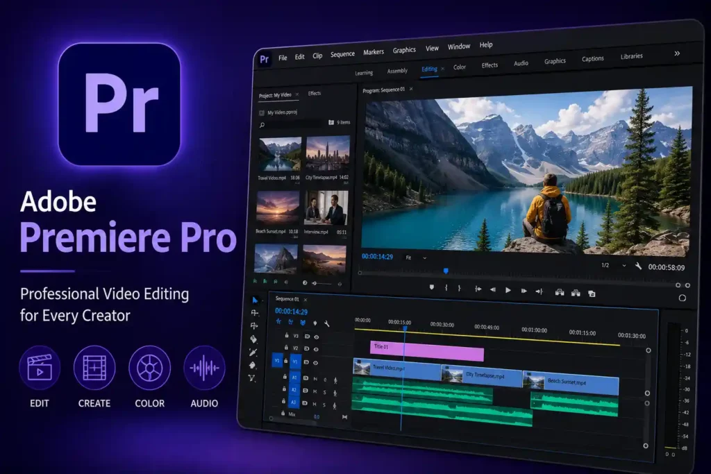The height and width of the screenshot is (474, 711).
Task: Click the Go to Out point button
Action: tap(539, 291)
